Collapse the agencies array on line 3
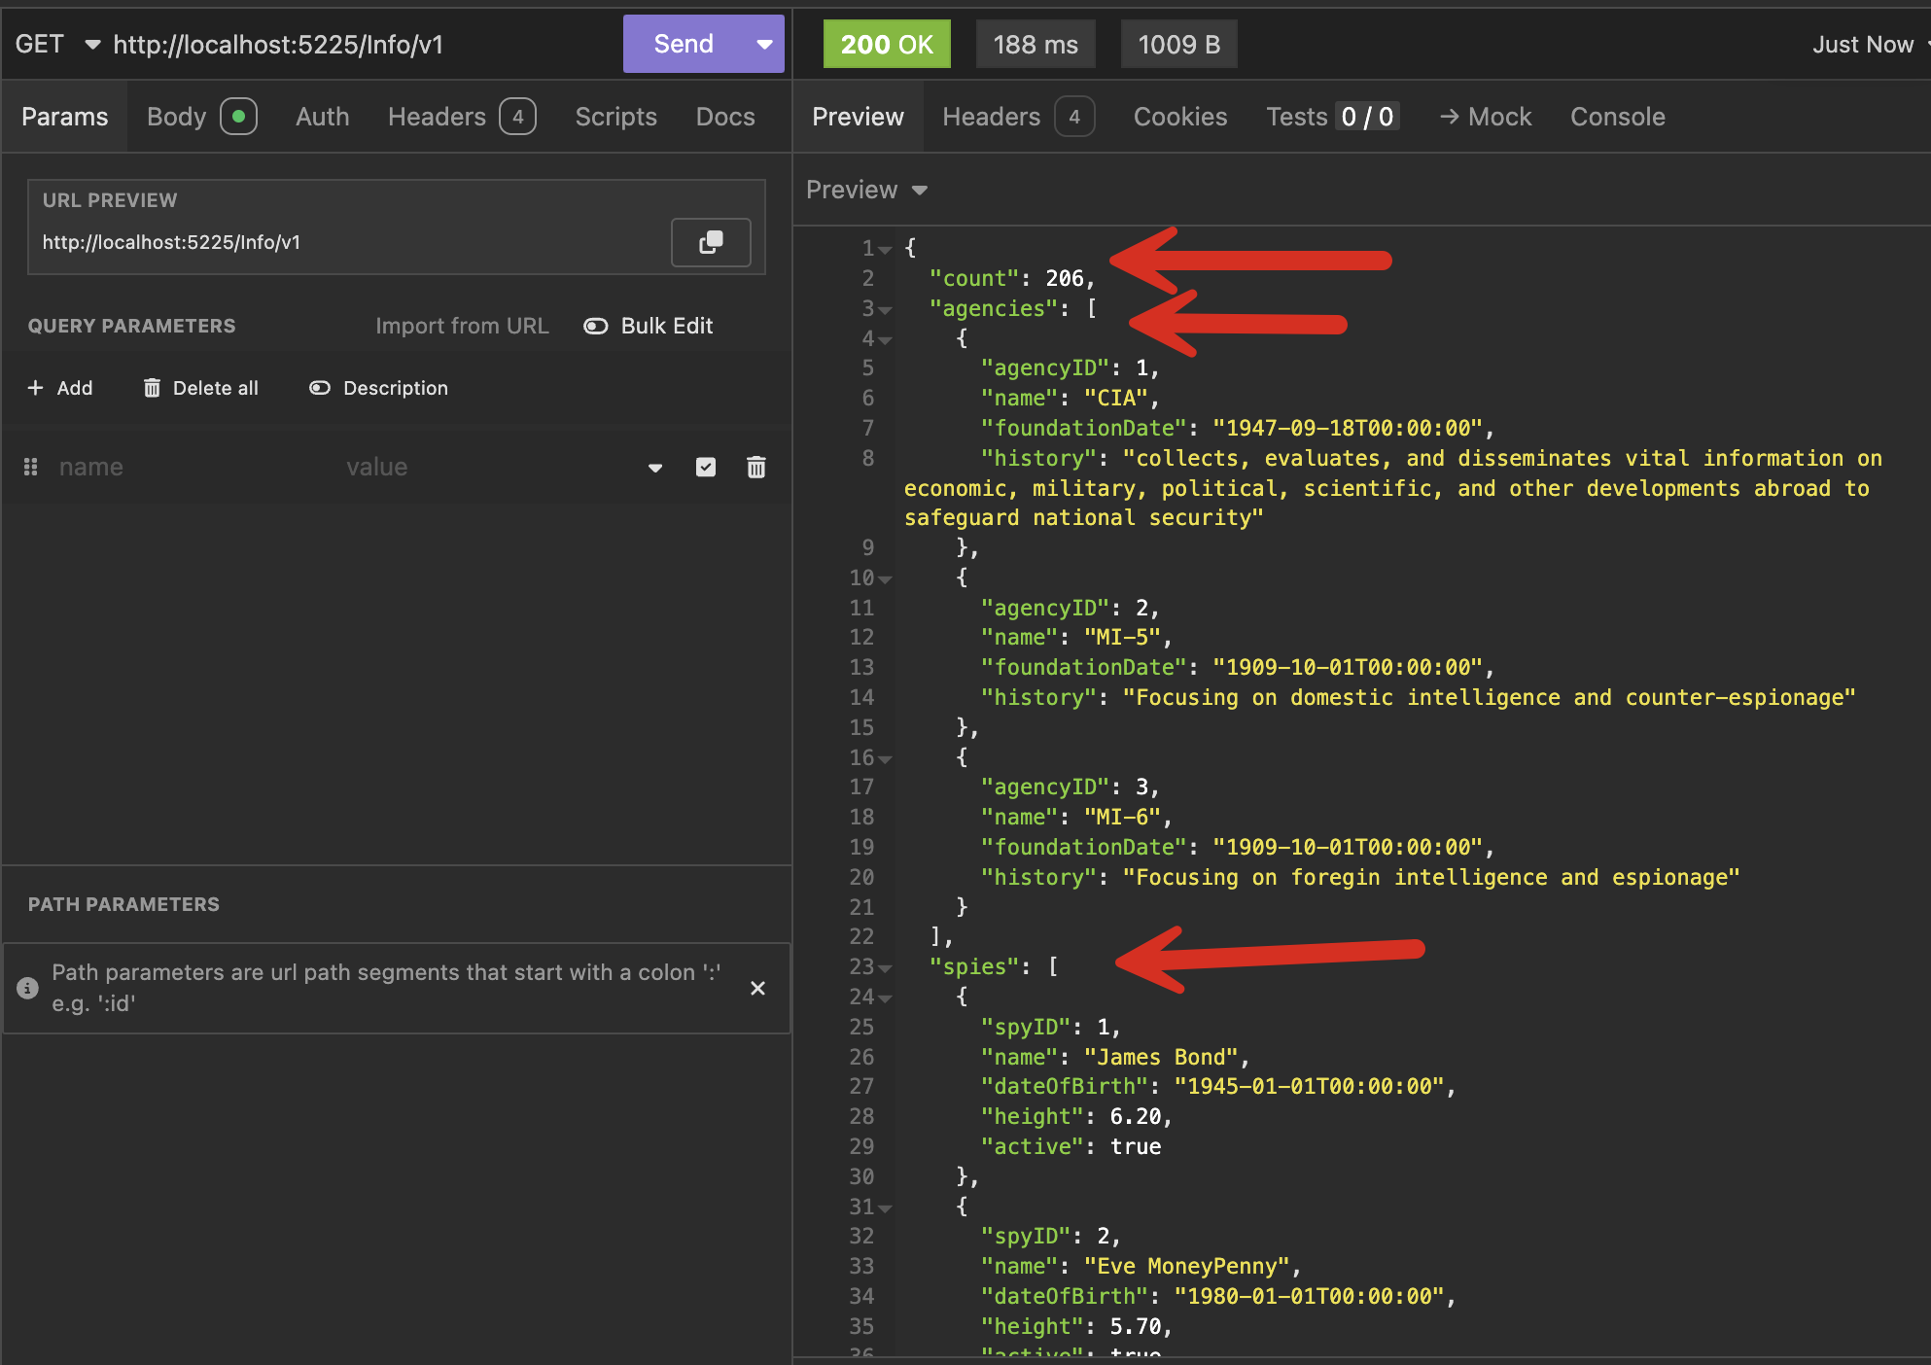1931x1365 pixels. 886,310
